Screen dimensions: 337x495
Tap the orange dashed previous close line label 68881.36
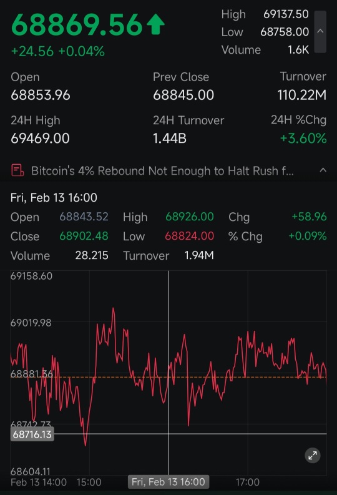coord(32,374)
